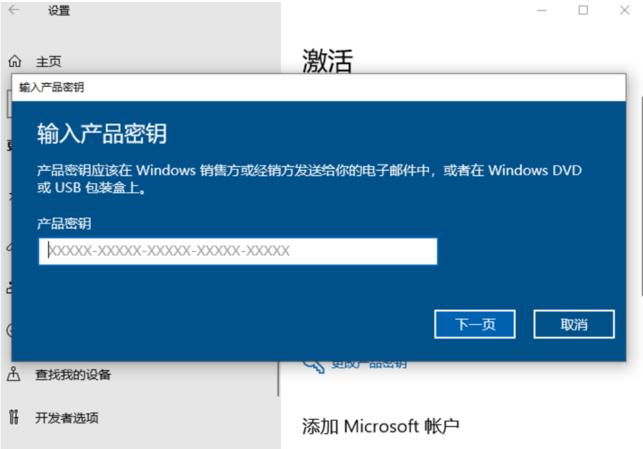Viewport: 643px width, 449px height.
Task: Click the key icon beside 更改产品密钥
Action: (313, 366)
